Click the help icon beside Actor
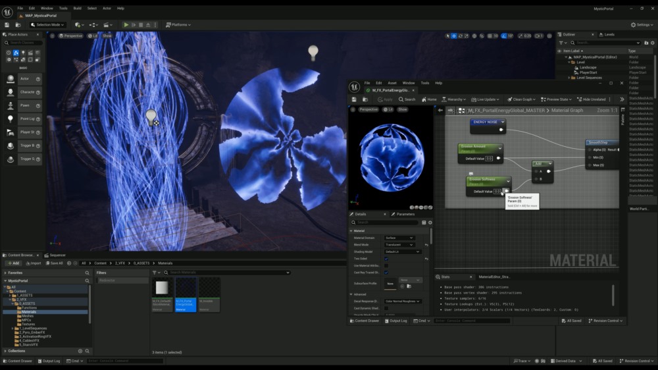This screenshot has height=370, width=658. point(38,79)
